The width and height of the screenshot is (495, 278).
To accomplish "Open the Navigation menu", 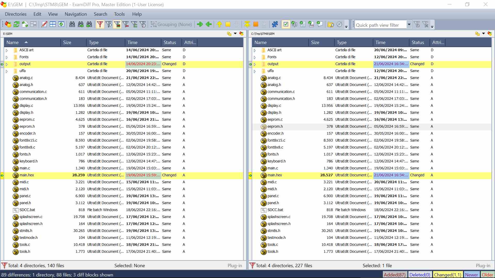I will pyautogui.click(x=76, y=14).
